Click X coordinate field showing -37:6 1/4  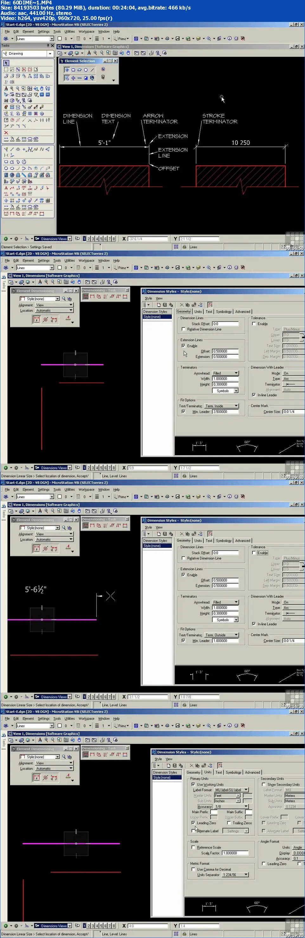click(148, 239)
